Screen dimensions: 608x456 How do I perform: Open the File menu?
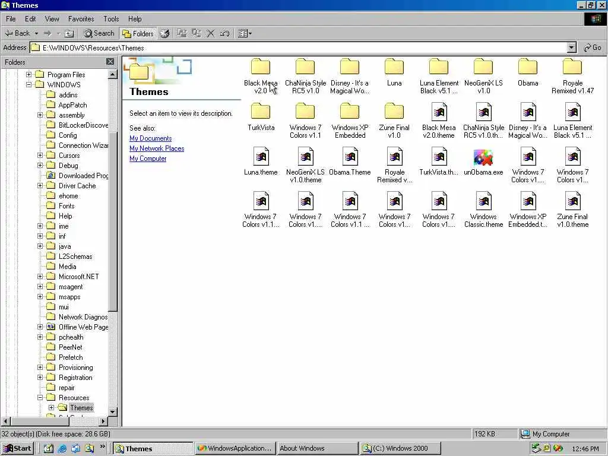[x=11, y=19]
